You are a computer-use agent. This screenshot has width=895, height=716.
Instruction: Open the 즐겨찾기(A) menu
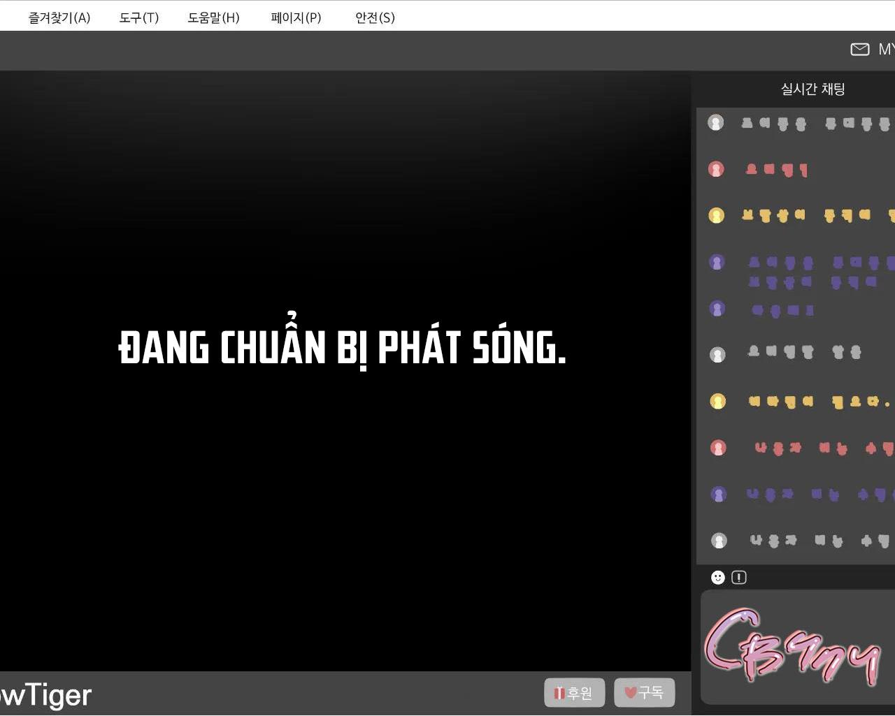click(59, 17)
